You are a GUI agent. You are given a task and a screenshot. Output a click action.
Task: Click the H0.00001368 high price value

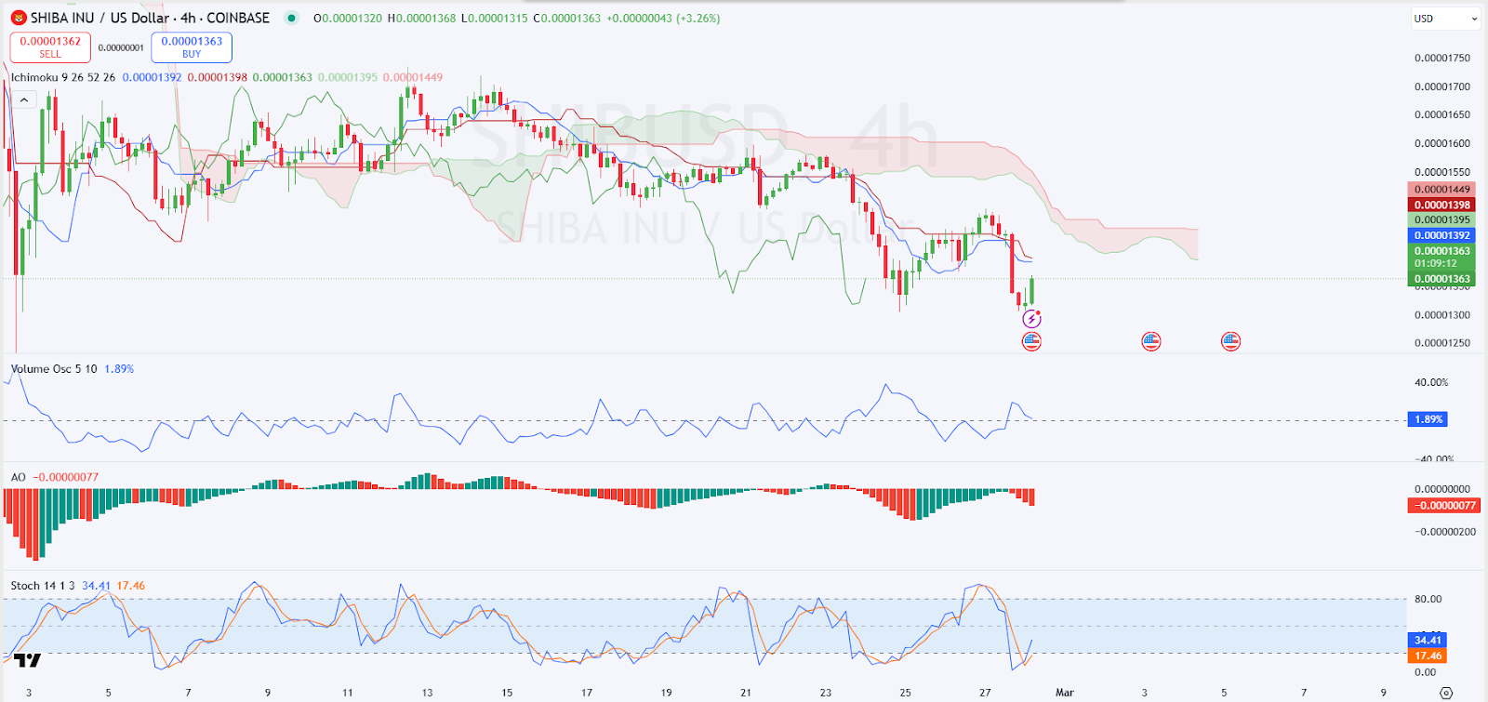point(421,18)
